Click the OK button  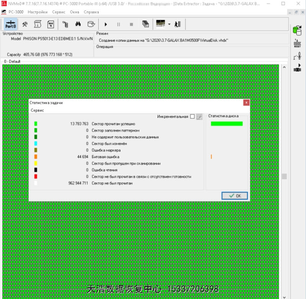click(234, 196)
